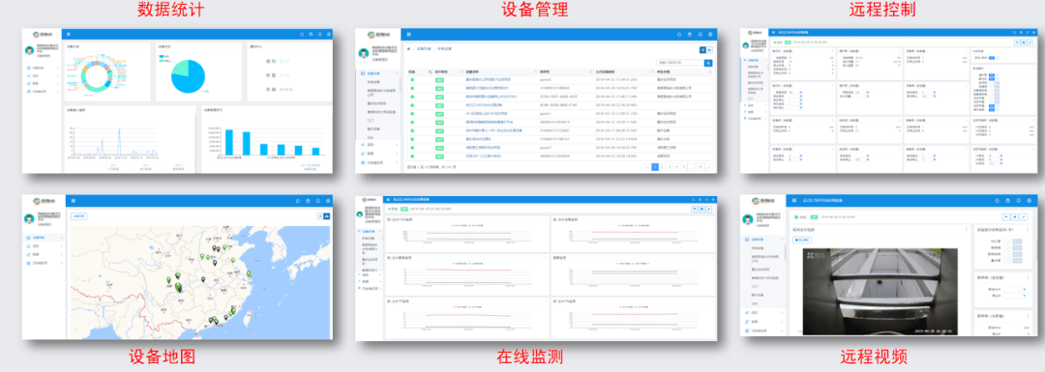Click the hamburger menu icon in data statistics panel
1045x372 pixels.
tap(70, 34)
